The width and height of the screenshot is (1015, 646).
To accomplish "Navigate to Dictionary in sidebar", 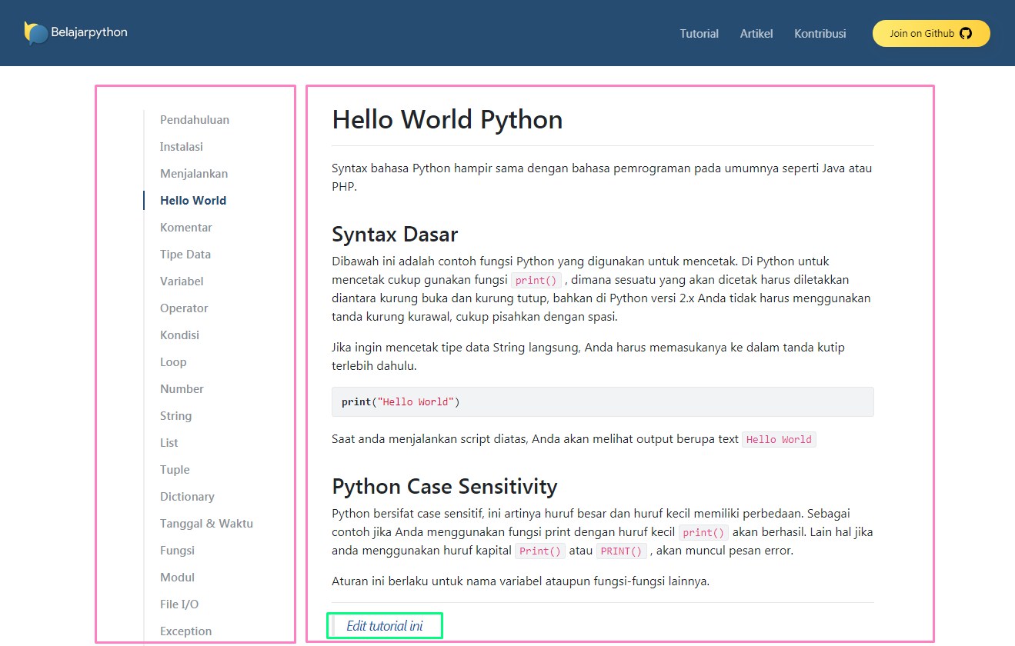I will 187,497.
